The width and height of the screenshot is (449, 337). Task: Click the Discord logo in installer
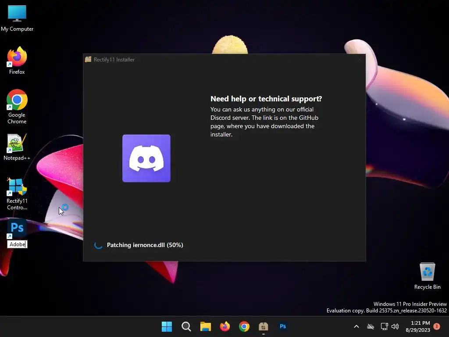(x=146, y=158)
